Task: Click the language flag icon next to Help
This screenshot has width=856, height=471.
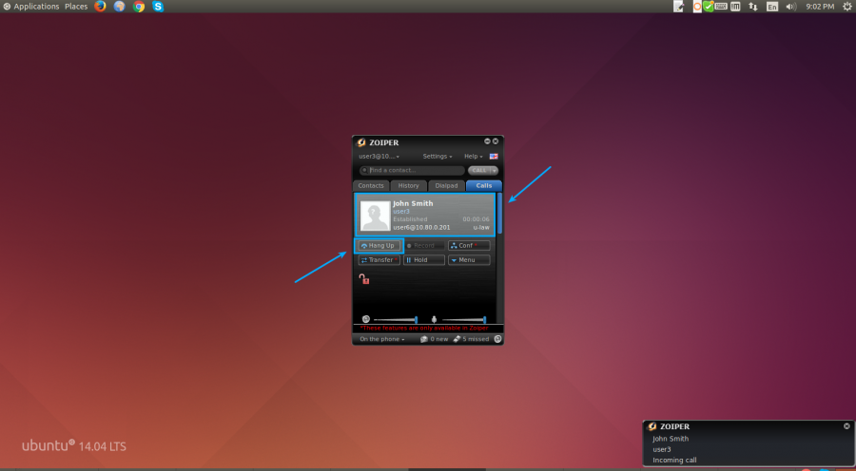Action: coord(494,157)
